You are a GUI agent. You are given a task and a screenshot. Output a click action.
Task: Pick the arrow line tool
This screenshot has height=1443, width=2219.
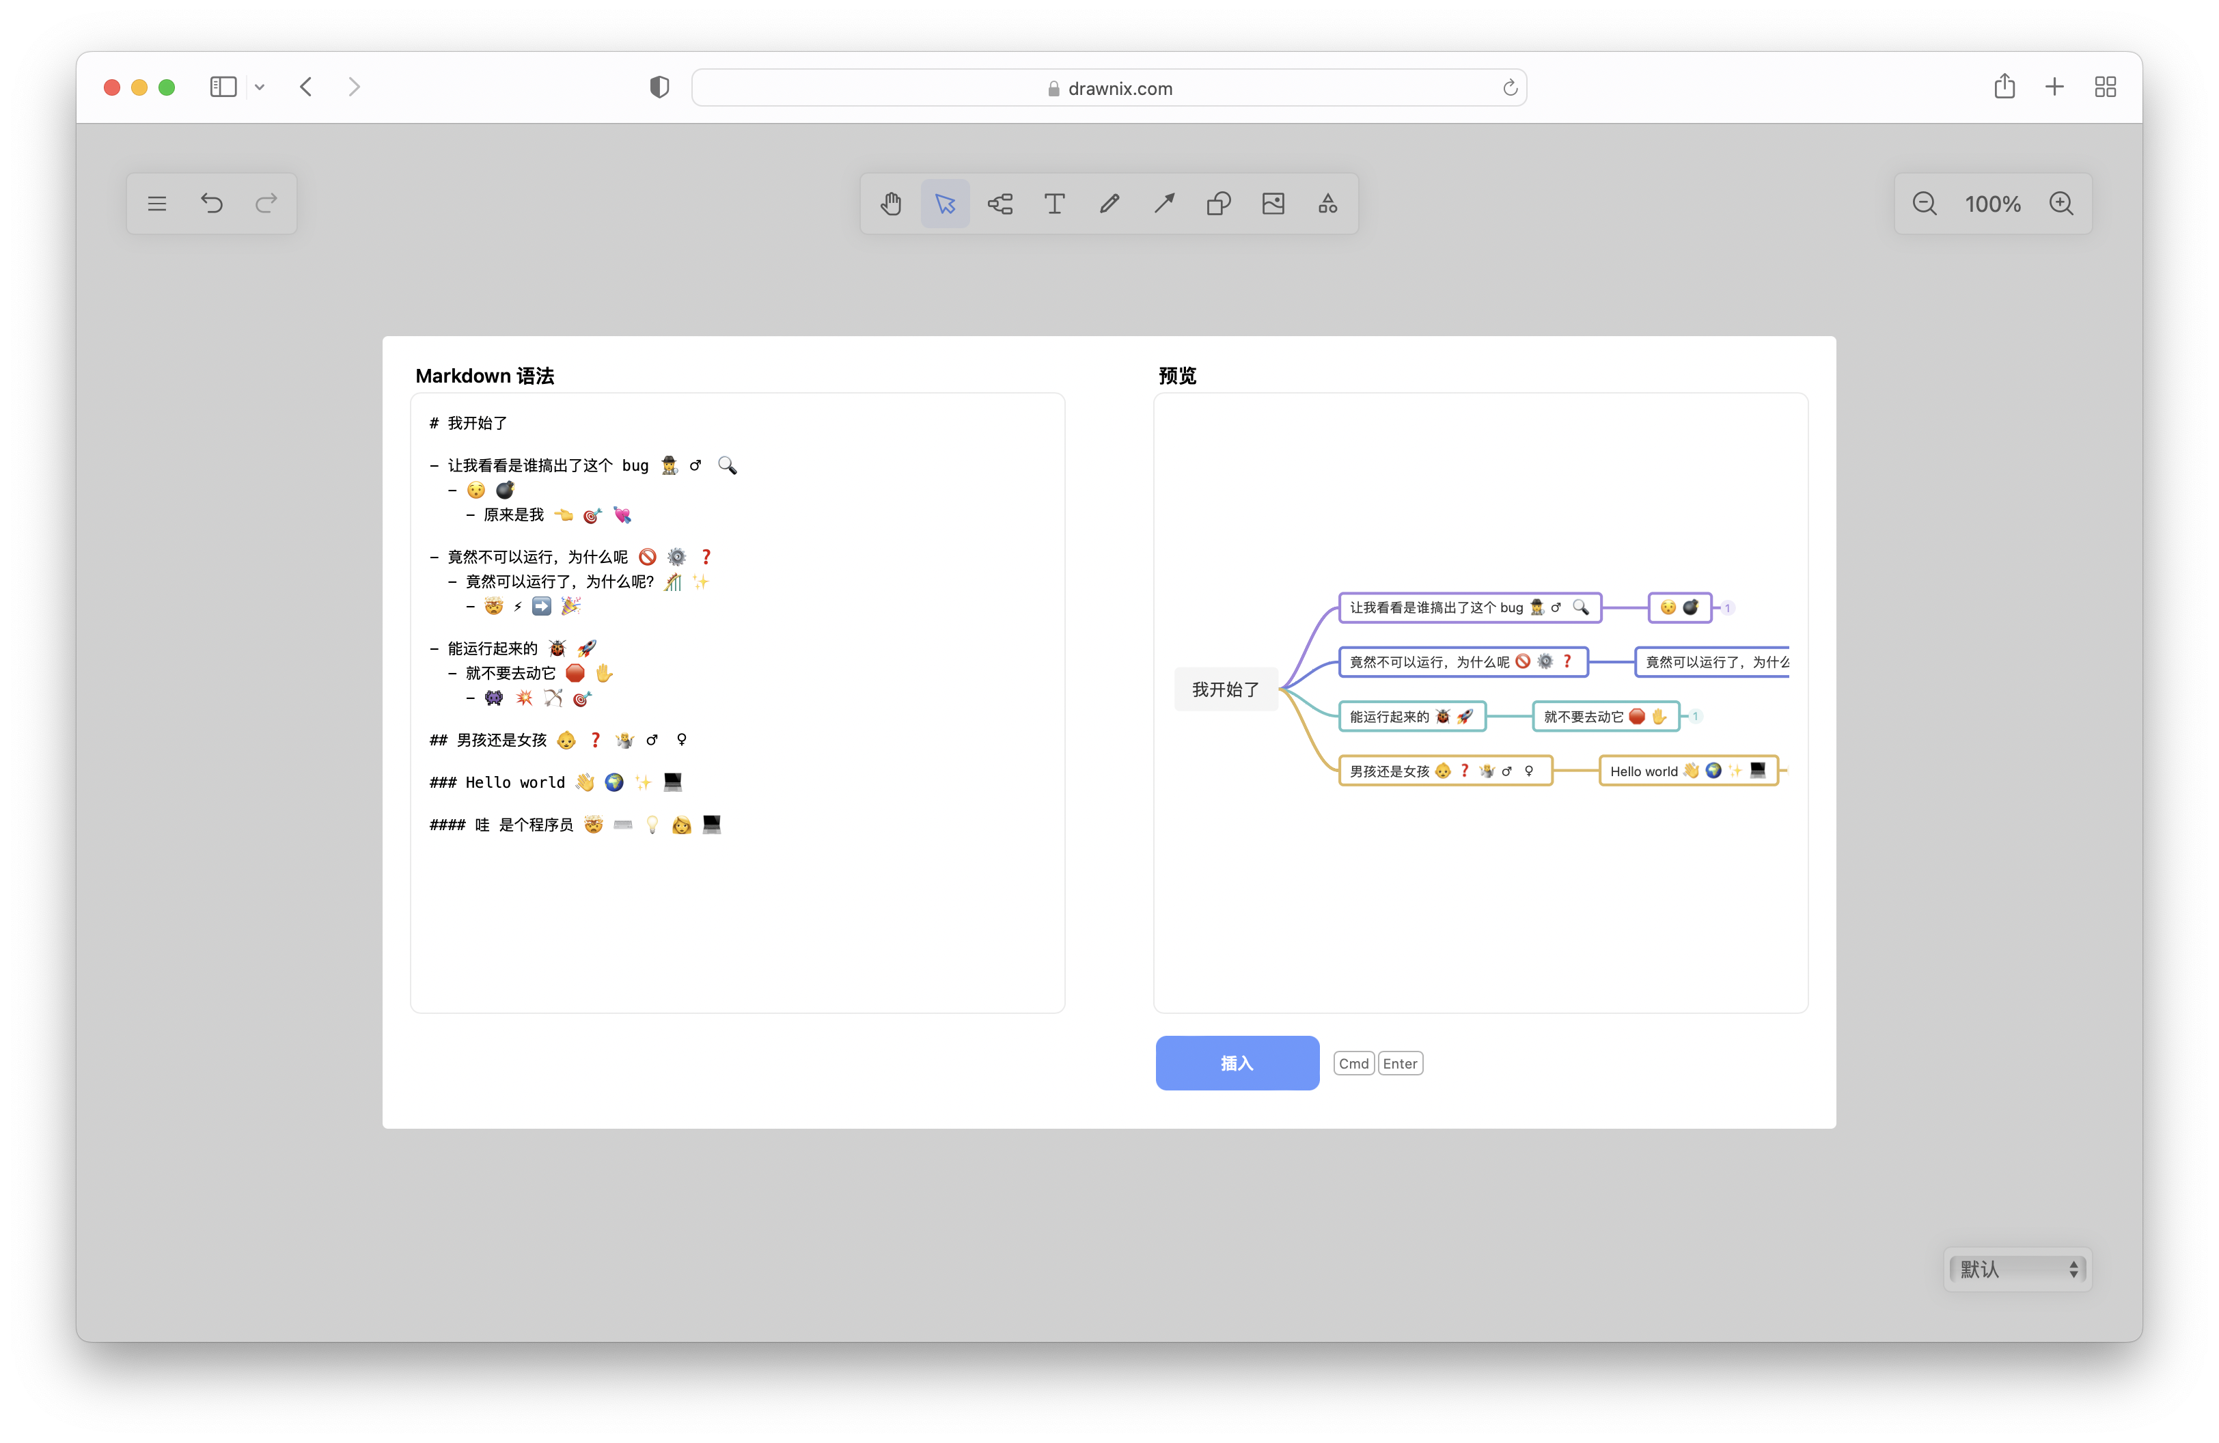1163,203
